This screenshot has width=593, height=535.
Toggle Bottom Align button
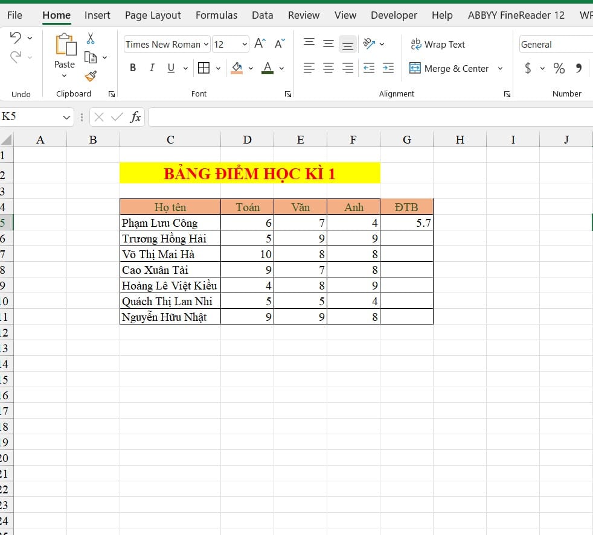348,44
